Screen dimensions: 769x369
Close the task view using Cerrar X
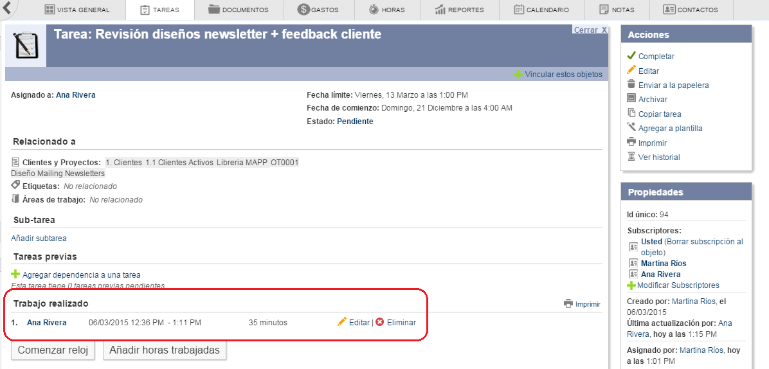tap(590, 30)
